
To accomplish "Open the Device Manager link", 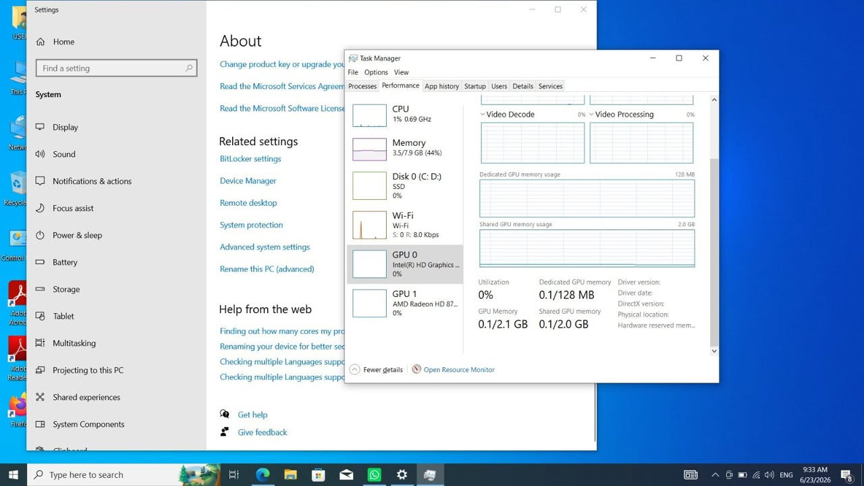I will point(248,181).
